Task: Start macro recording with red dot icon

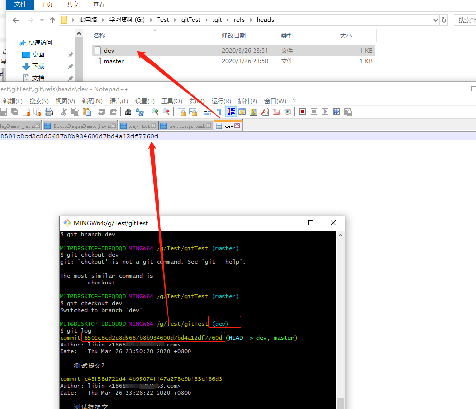Action: click(302, 112)
